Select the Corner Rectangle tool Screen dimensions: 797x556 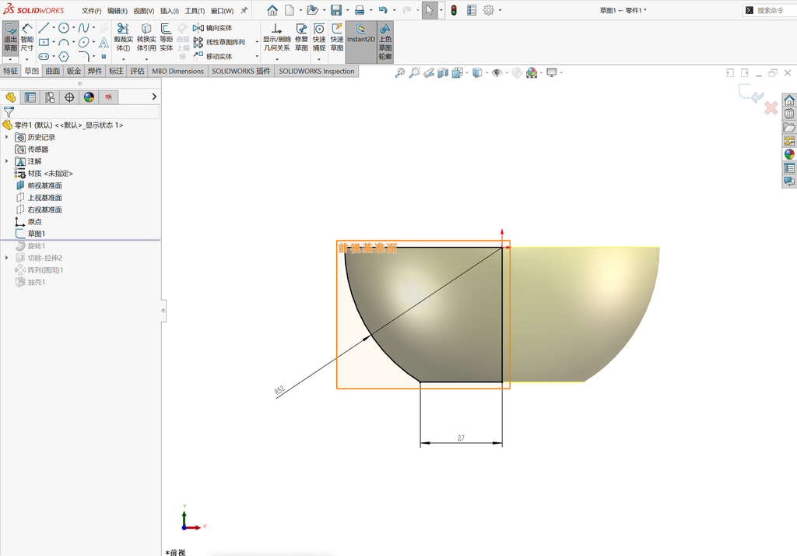[44, 42]
